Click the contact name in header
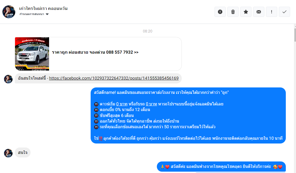296x173 pixels. point(43,8)
